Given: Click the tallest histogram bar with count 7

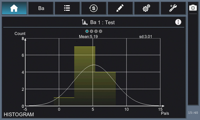Looking at the screenshot, I should coord(85,76).
